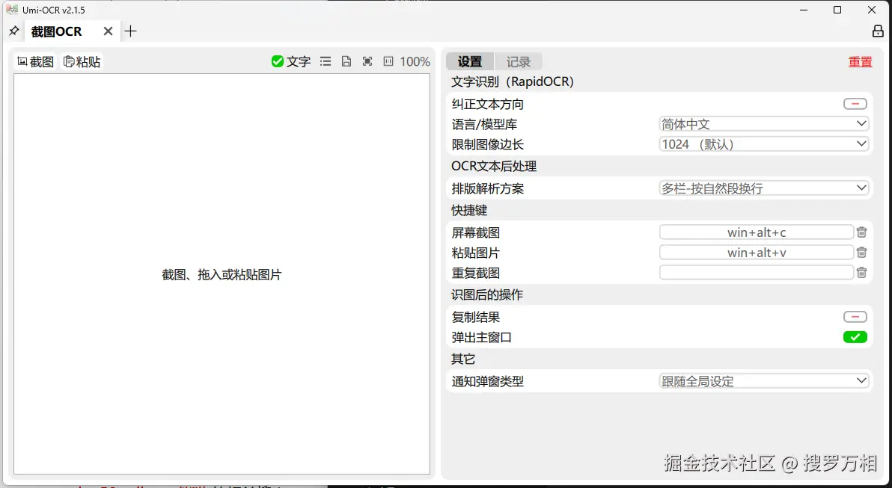Click the 屏幕截图 hotkey field win+alt+c
This screenshot has width=892, height=488.
[757, 232]
